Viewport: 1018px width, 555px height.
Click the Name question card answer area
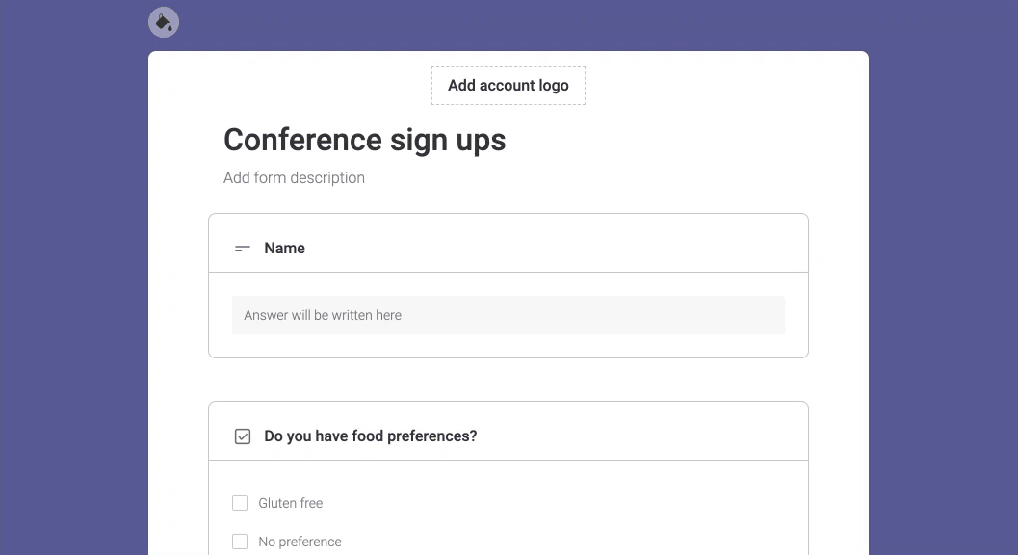(x=509, y=315)
